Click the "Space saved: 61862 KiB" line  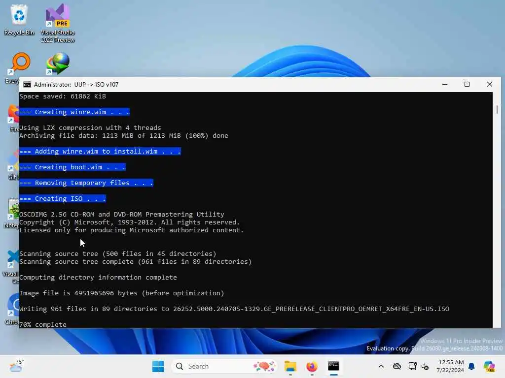coord(63,96)
